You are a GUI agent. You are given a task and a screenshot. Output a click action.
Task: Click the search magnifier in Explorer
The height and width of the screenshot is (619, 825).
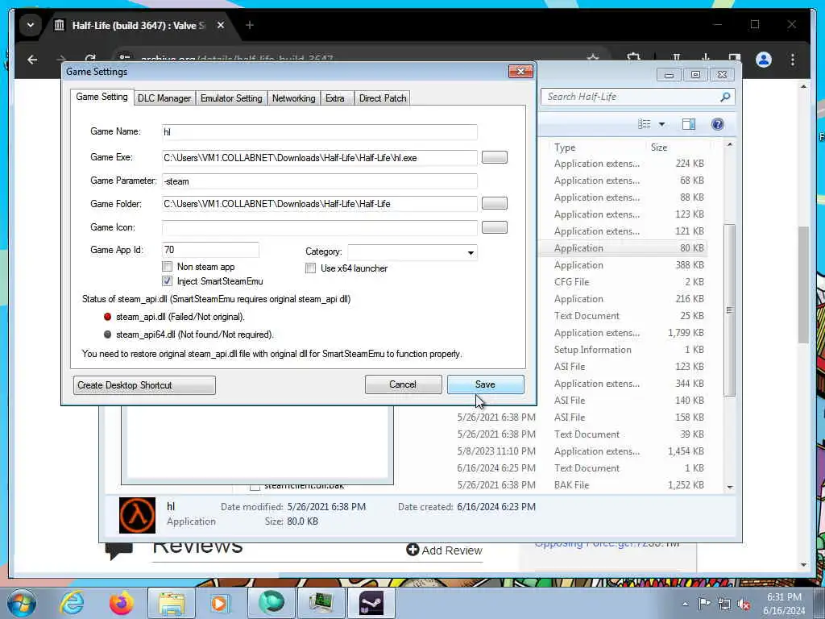coord(725,97)
